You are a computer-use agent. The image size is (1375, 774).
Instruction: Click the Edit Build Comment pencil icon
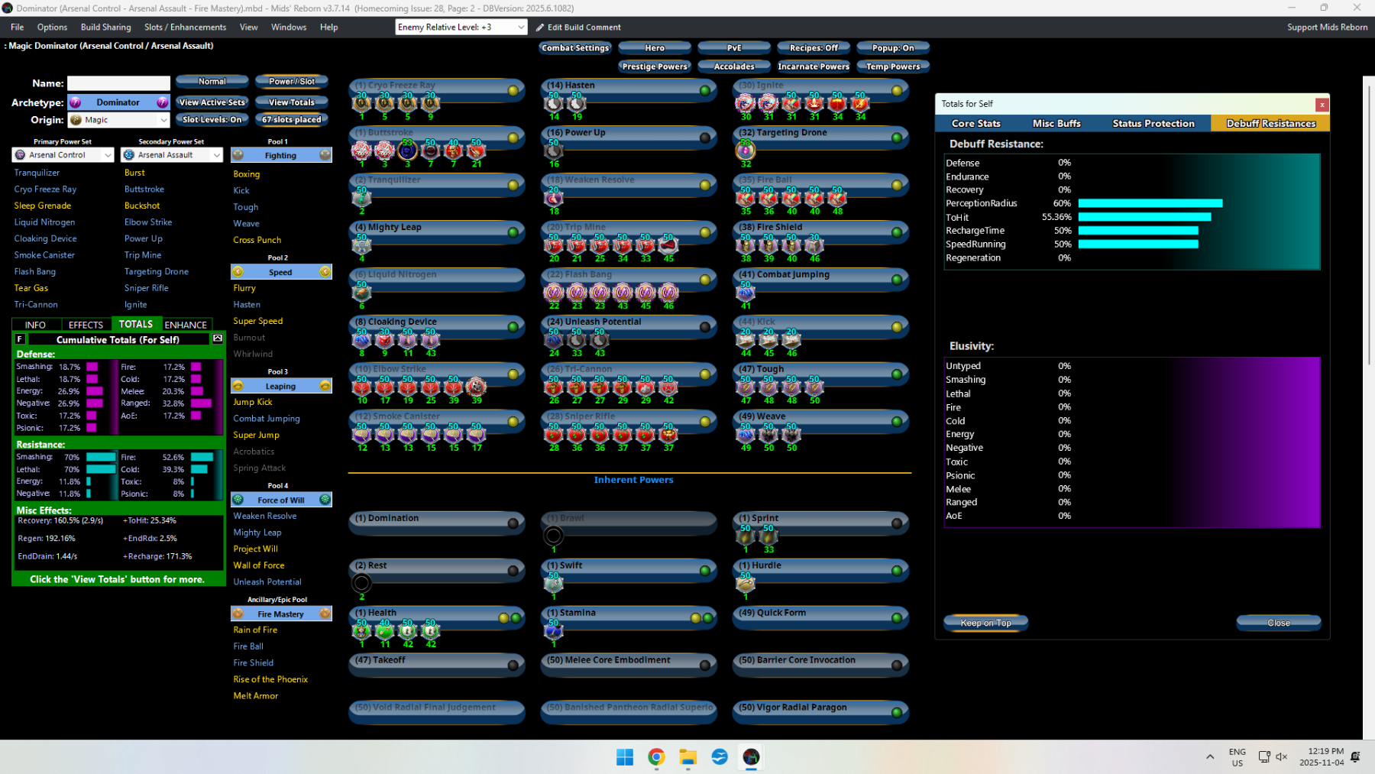(x=540, y=28)
